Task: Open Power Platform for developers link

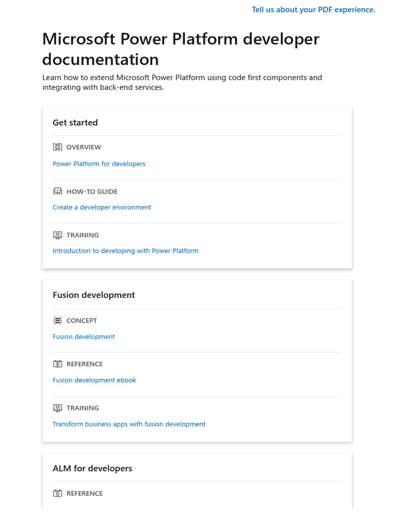Action: tap(99, 164)
